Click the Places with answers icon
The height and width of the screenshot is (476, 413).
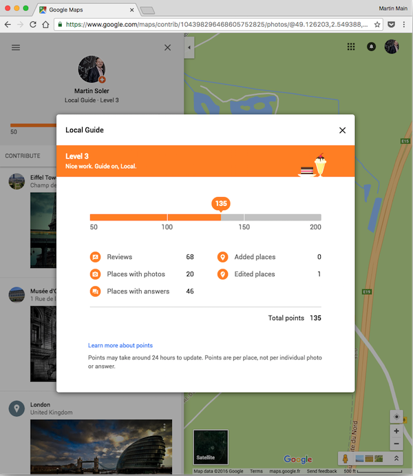[95, 291]
